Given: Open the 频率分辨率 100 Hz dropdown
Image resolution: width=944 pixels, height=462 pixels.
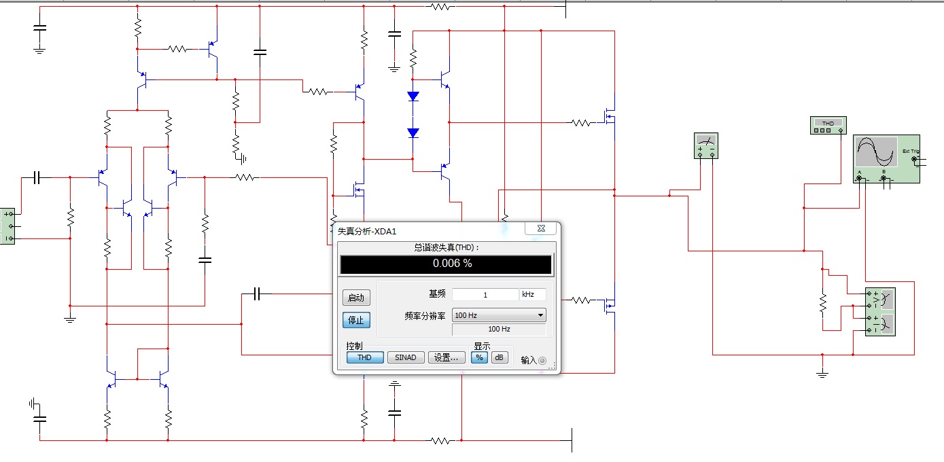Looking at the screenshot, I should tap(499, 315).
